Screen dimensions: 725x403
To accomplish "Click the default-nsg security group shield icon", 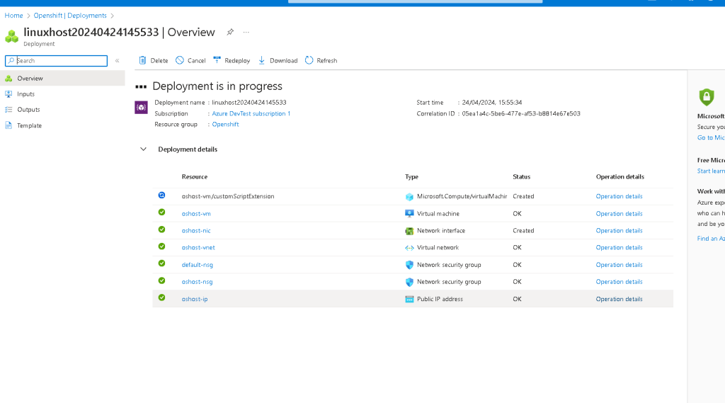I will [x=409, y=265].
